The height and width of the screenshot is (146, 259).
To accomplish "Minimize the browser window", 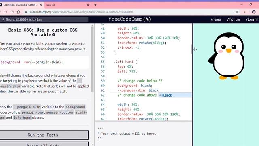I will tap(242, 4).
